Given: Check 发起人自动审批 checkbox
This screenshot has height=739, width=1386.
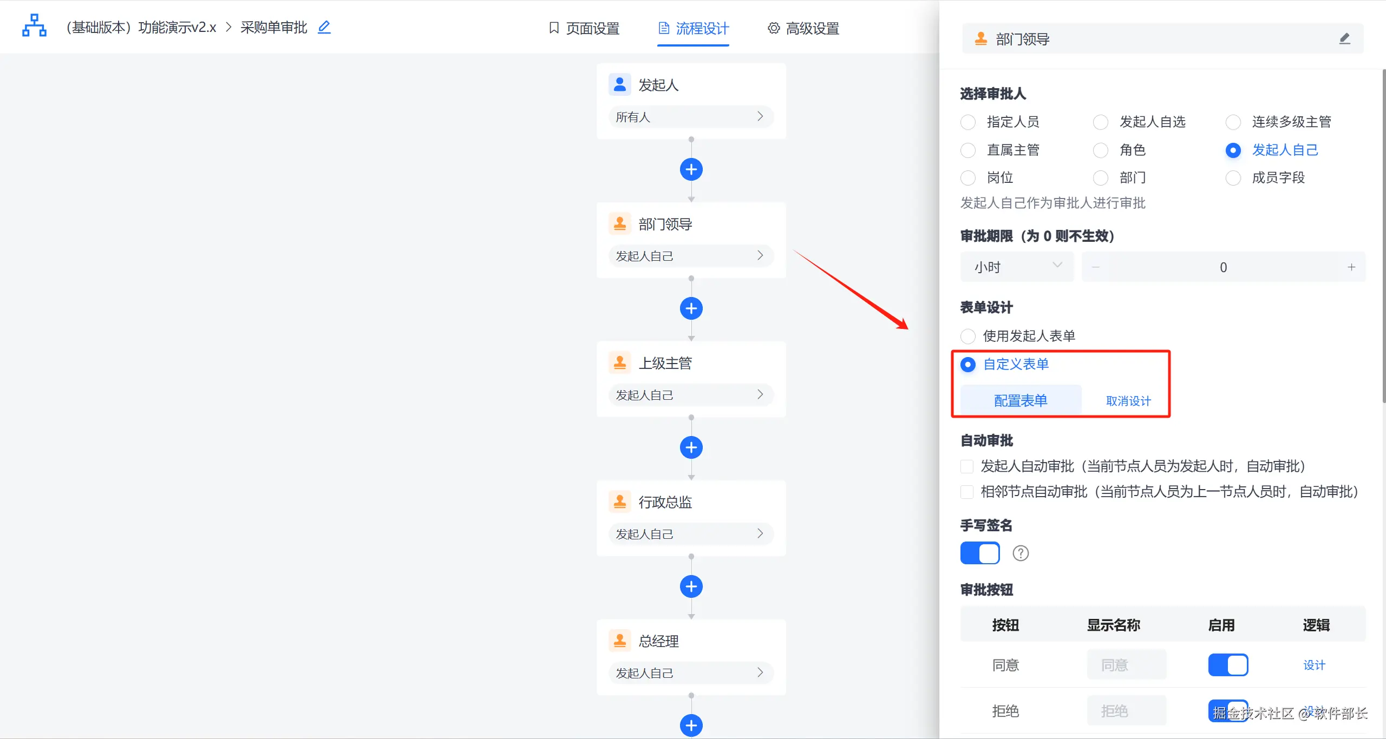Looking at the screenshot, I should coord(967,466).
